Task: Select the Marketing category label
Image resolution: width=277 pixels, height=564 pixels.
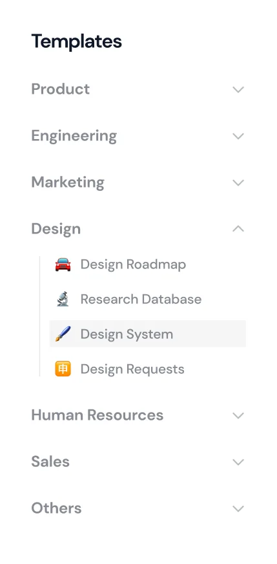Action: (x=68, y=182)
